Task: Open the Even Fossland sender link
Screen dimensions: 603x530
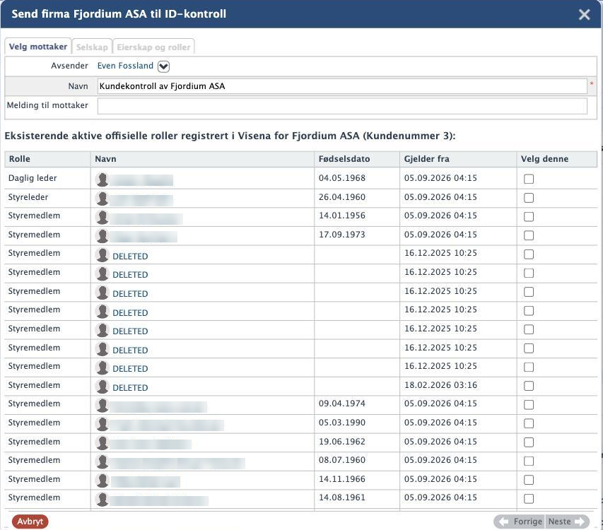Action: (125, 66)
